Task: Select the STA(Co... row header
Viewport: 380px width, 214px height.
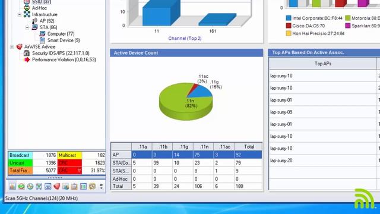Action: [121, 163]
